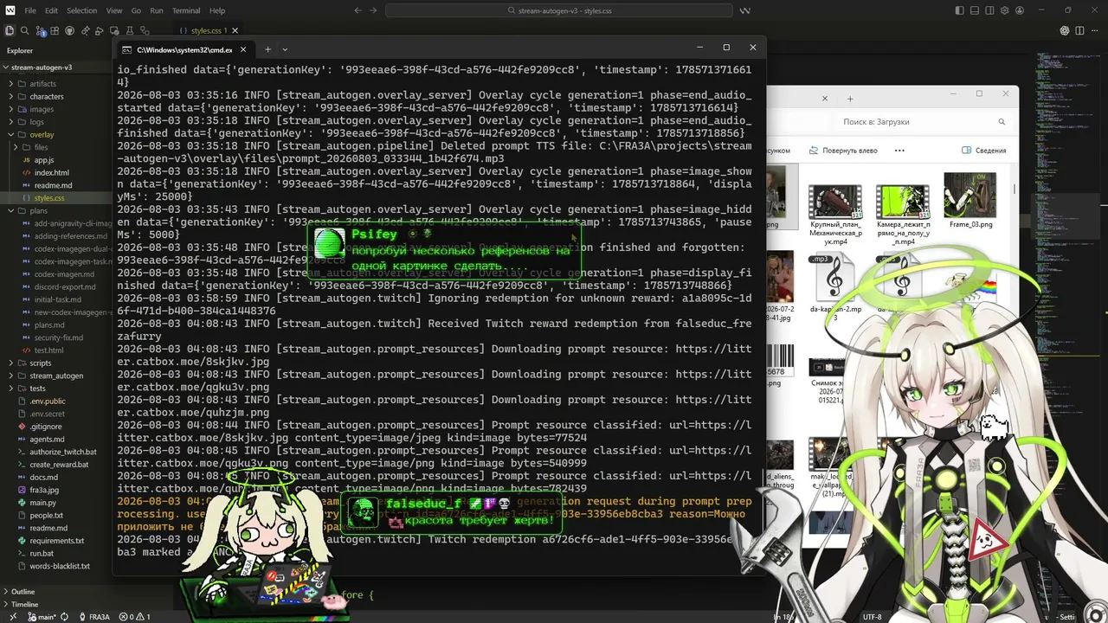Open discord-export.md file
This screenshot has height=623, width=1108.
pos(56,287)
